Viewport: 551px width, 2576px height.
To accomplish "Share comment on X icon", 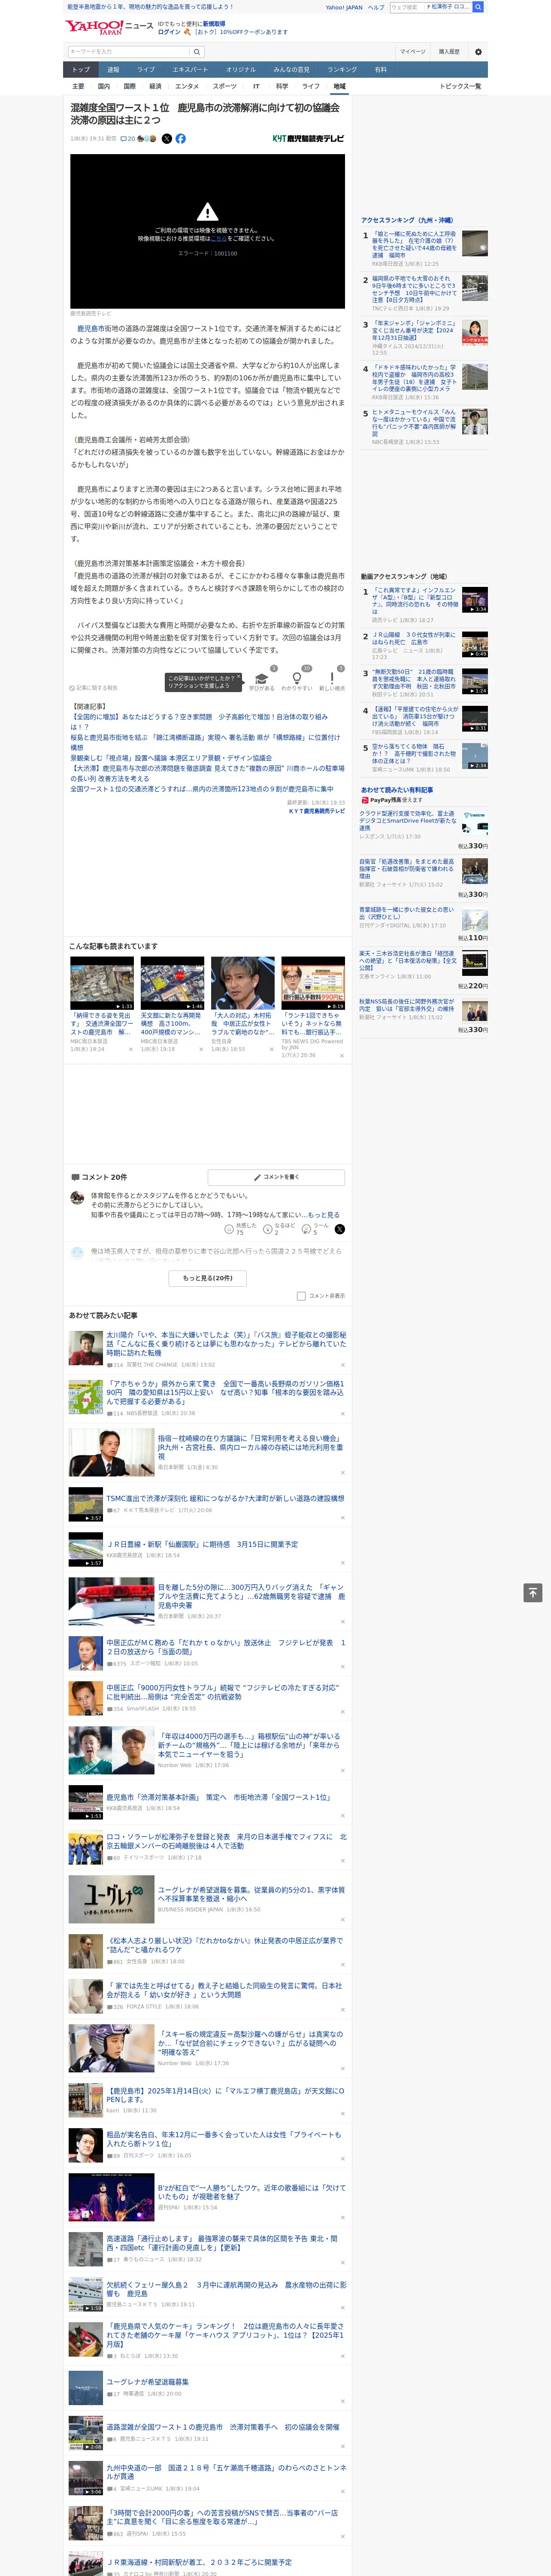I will (x=340, y=1229).
